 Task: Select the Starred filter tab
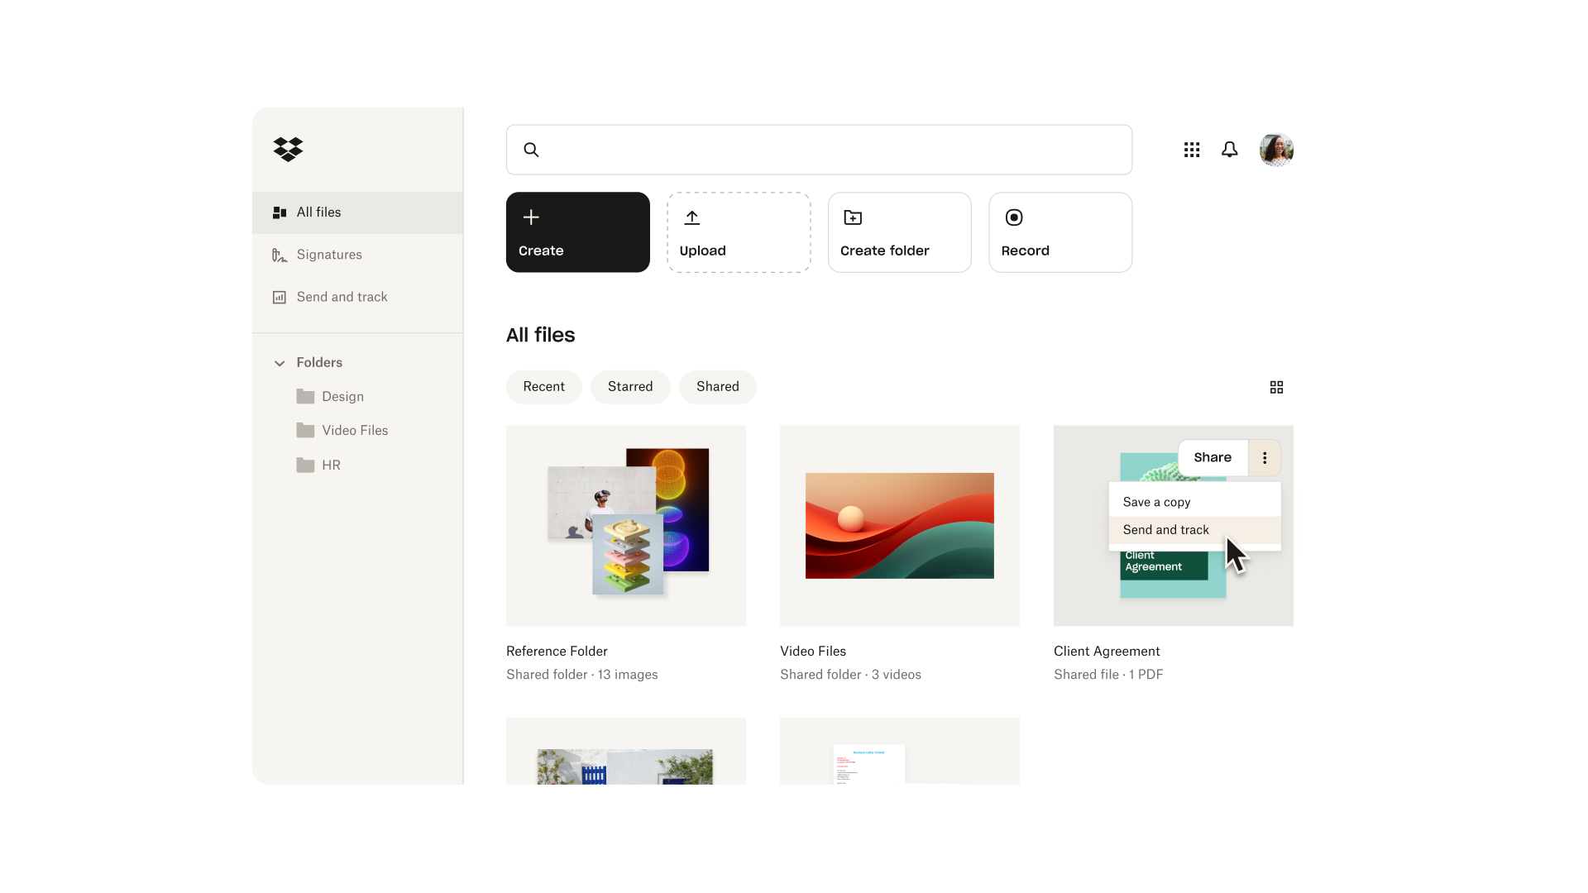click(630, 386)
